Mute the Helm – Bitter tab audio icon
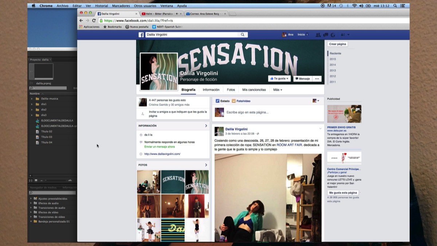The image size is (437, 246). click(x=177, y=14)
